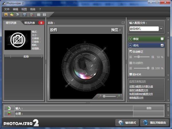This screenshot has width=172, height=129.
Task: Click the scanner/camera import toolbar icon
Action: [17, 15]
